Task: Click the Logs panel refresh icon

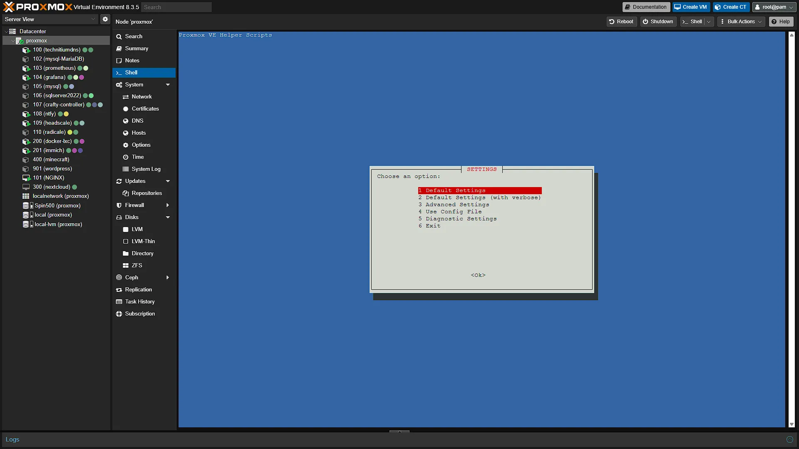Action: (x=789, y=439)
